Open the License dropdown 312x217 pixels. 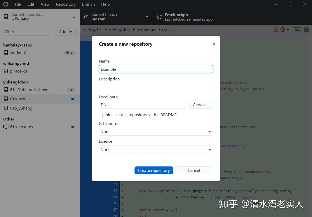156,149
